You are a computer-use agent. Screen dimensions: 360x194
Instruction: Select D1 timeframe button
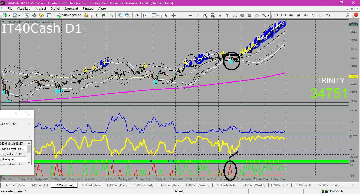pyautogui.click(x=313, y=15)
